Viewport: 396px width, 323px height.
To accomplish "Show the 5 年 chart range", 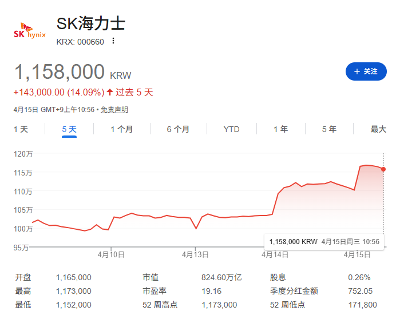I will [x=329, y=129].
